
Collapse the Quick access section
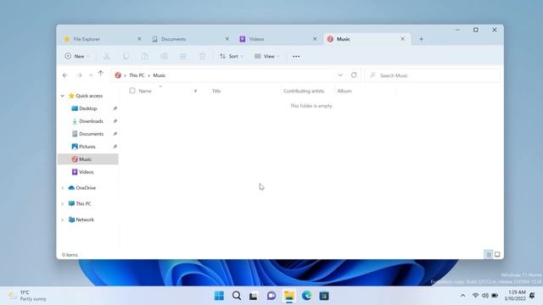click(x=63, y=96)
